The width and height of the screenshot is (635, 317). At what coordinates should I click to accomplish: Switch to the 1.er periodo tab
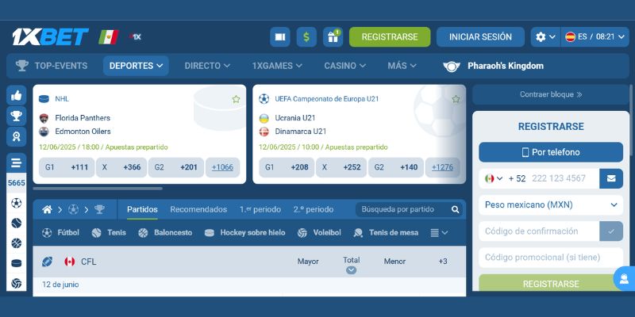tap(260, 209)
